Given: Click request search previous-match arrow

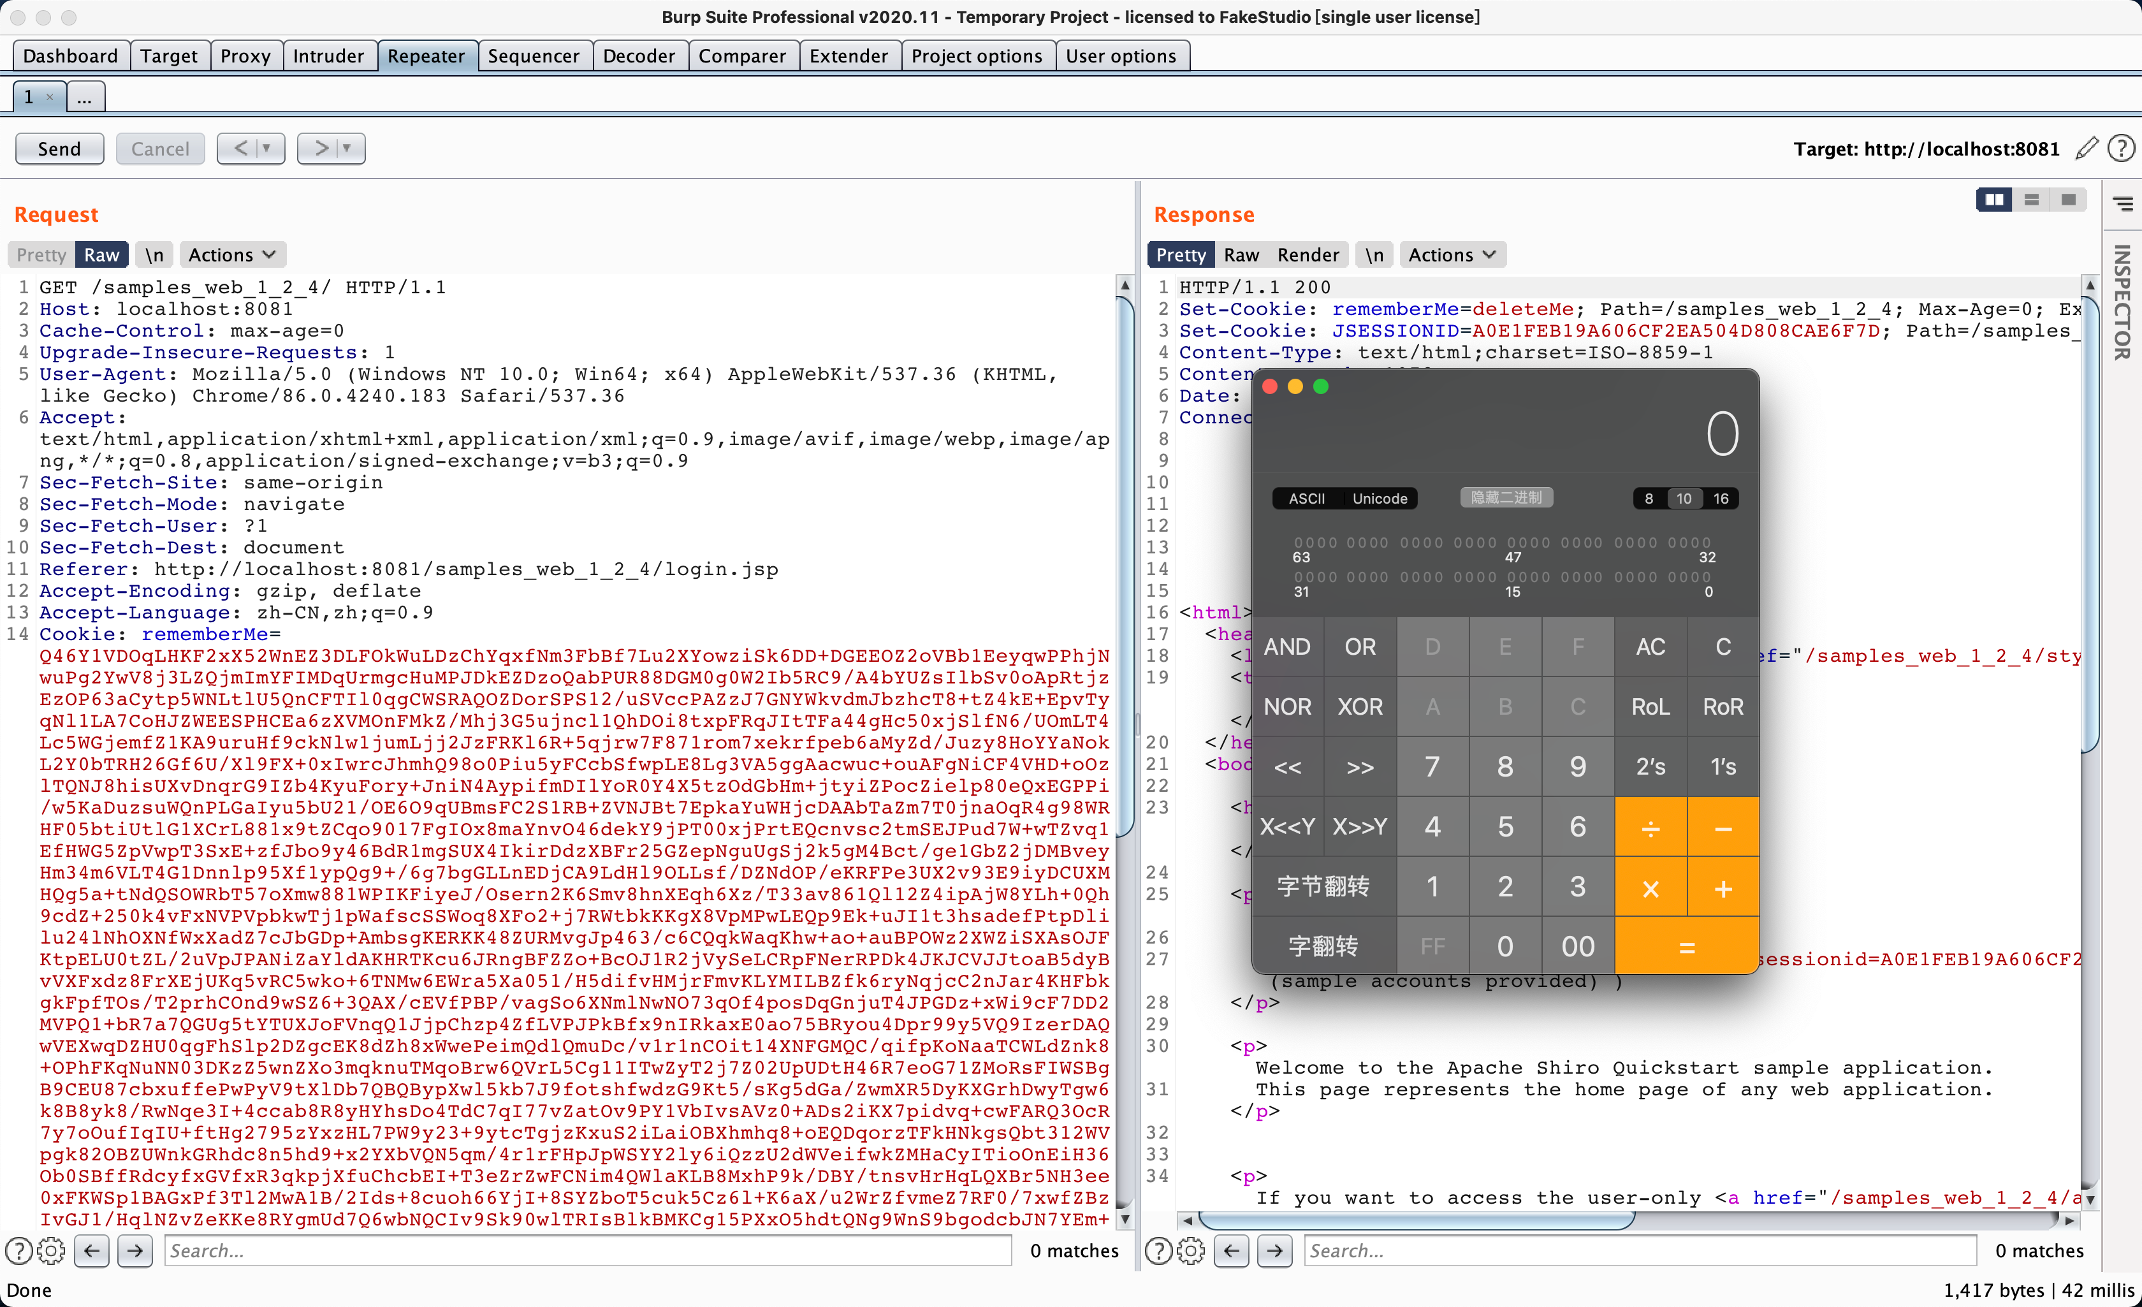Looking at the screenshot, I should tap(92, 1250).
